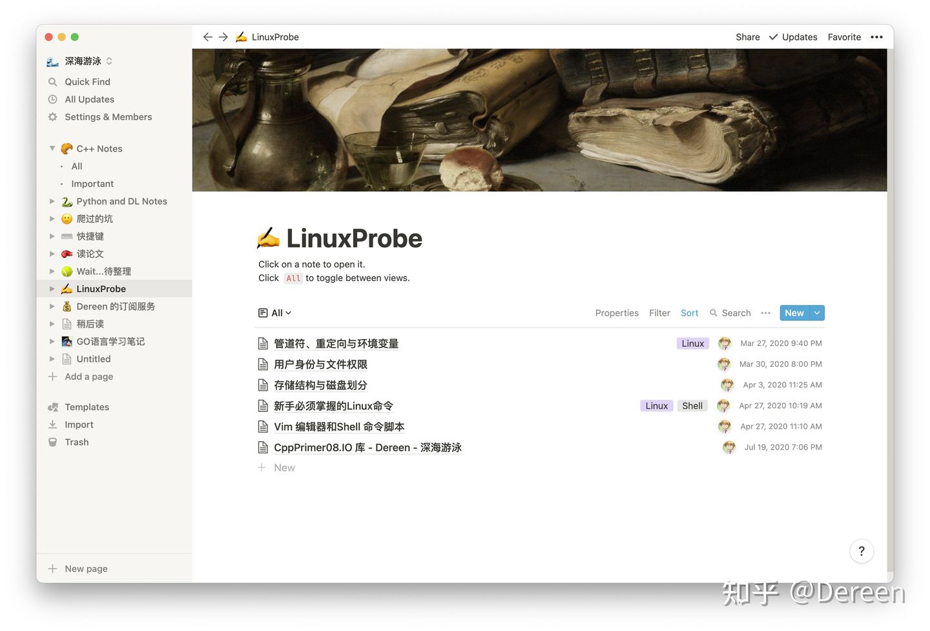
Task: Collapse the C++ Notes tree
Action: tap(52, 149)
